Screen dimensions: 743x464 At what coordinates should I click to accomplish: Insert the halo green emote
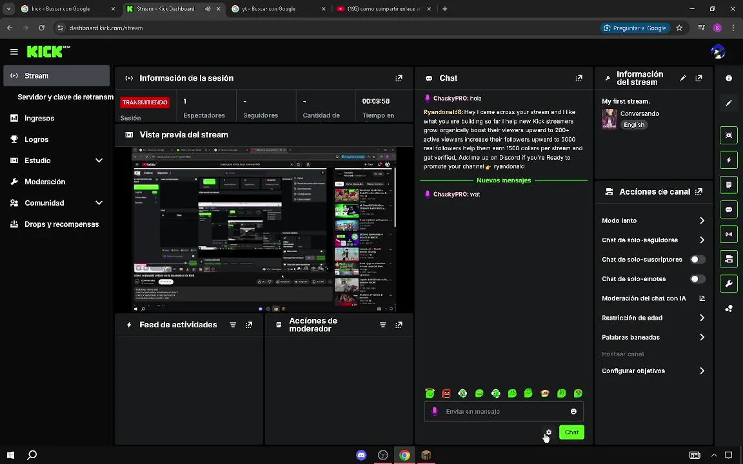[x=430, y=393]
